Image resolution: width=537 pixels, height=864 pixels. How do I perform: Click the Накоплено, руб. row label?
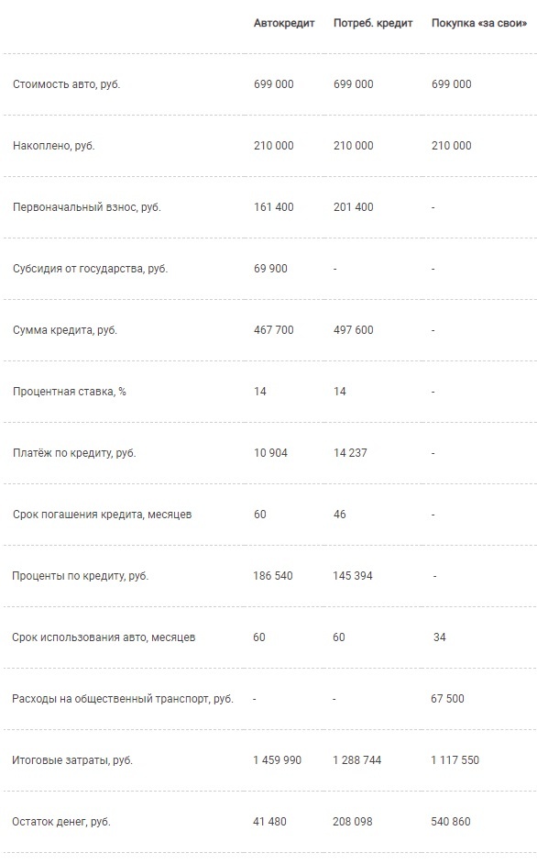tap(53, 146)
